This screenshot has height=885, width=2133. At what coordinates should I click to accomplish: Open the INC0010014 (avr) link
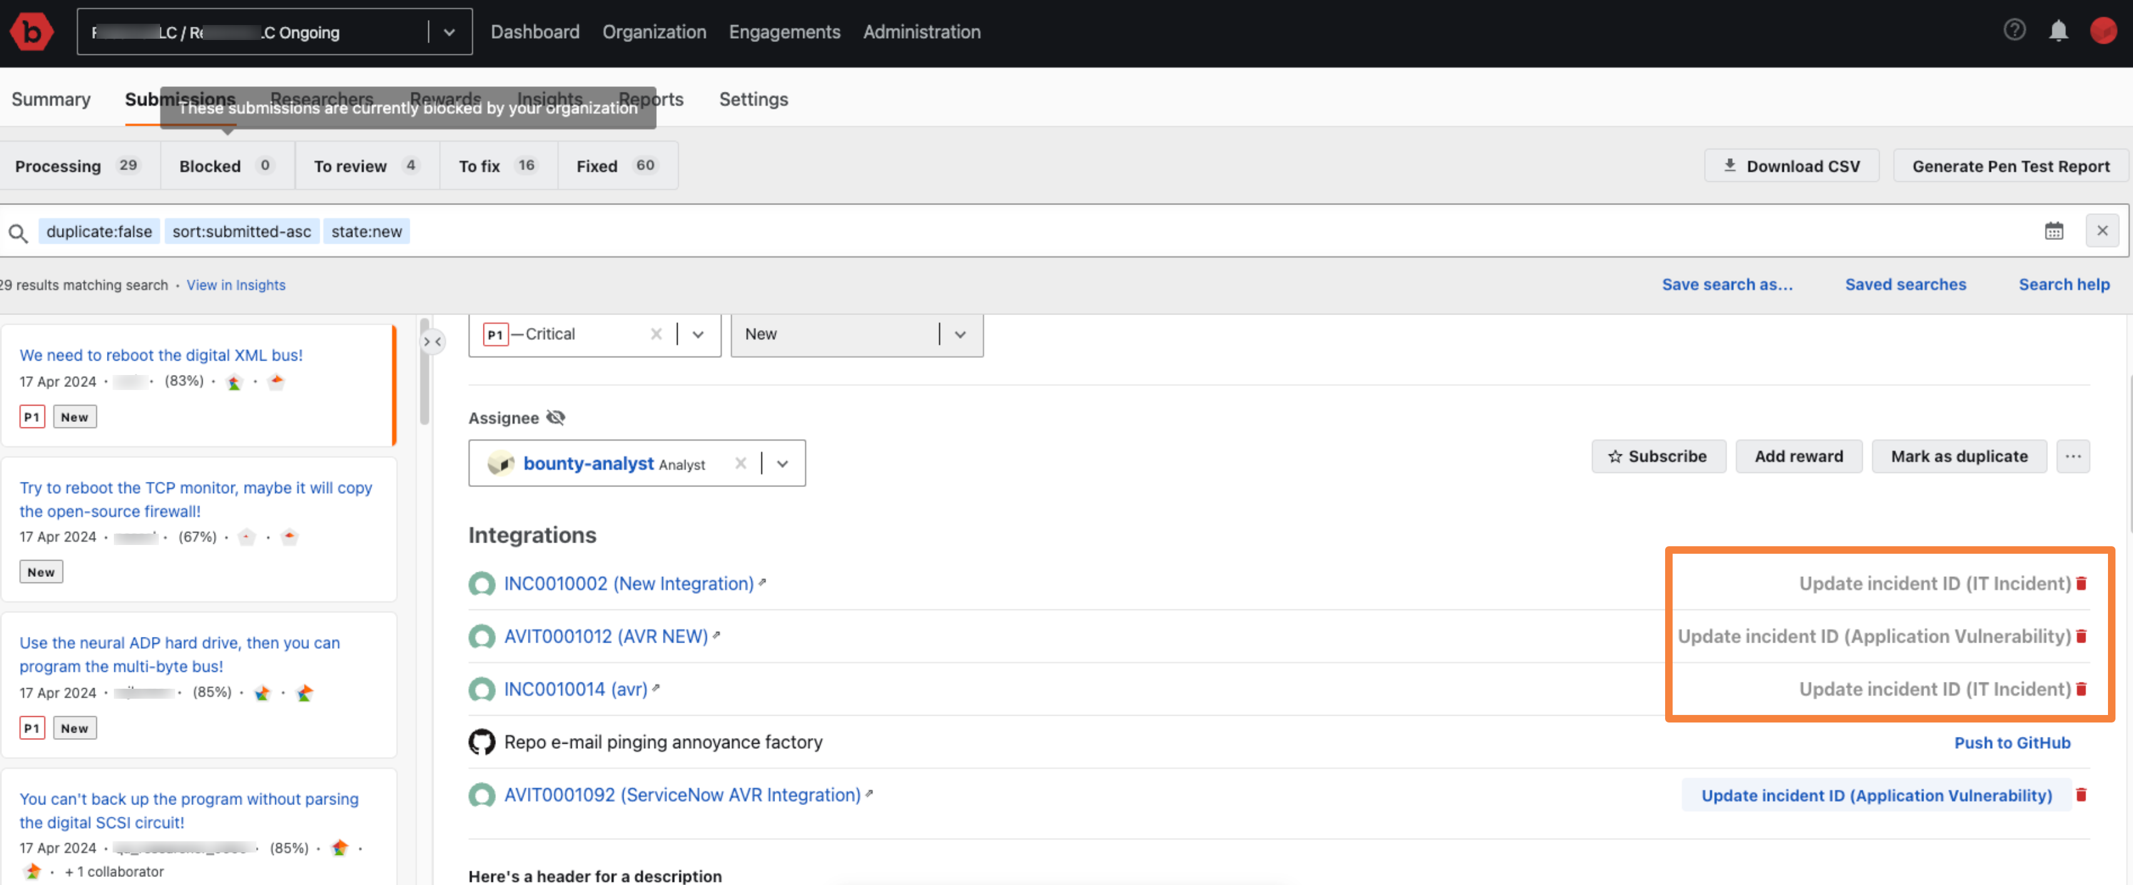pyautogui.click(x=575, y=690)
